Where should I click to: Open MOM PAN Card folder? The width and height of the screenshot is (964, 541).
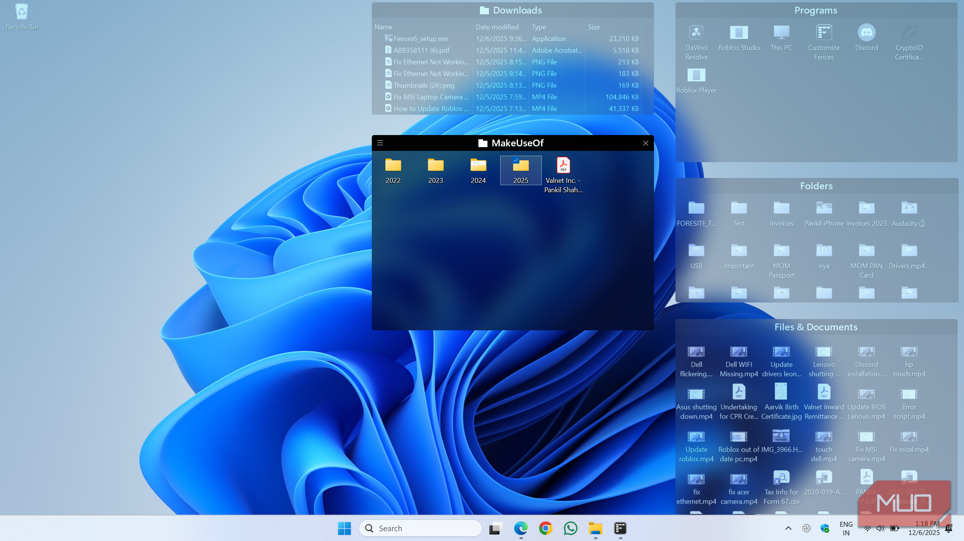(x=866, y=261)
